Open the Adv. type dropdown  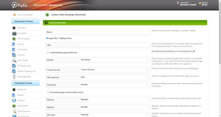pos(98,115)
